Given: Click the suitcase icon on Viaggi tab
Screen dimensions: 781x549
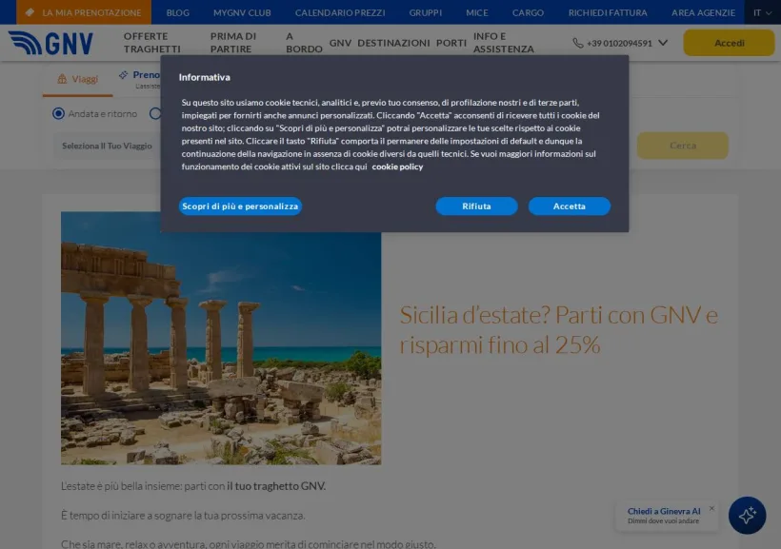Looking at the screenshot, I should (x=62, y=79).
